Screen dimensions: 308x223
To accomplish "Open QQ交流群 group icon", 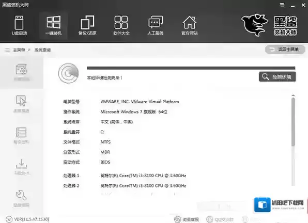I will point(209,219).
